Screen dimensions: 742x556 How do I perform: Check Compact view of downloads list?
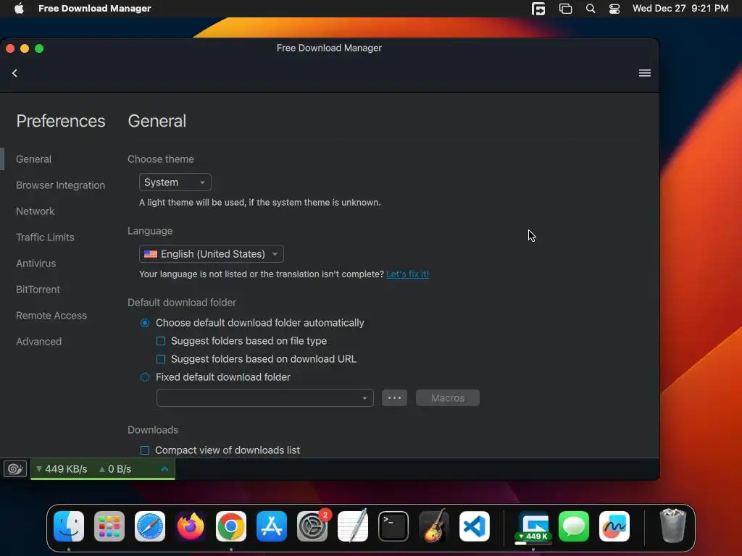click(x=145, y=450)
